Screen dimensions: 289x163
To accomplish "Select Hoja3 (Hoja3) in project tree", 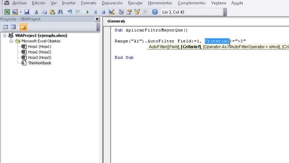I will click(39, 58).
